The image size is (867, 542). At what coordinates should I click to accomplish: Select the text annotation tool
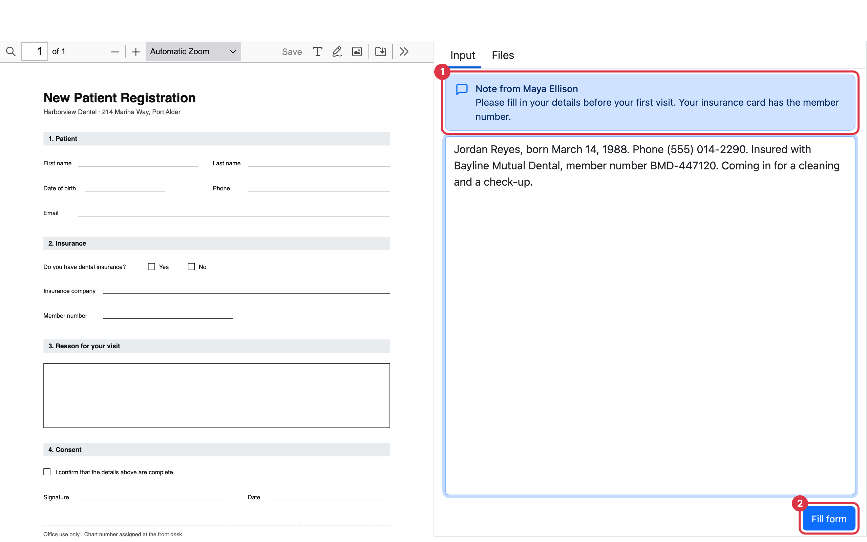point(317,51)
